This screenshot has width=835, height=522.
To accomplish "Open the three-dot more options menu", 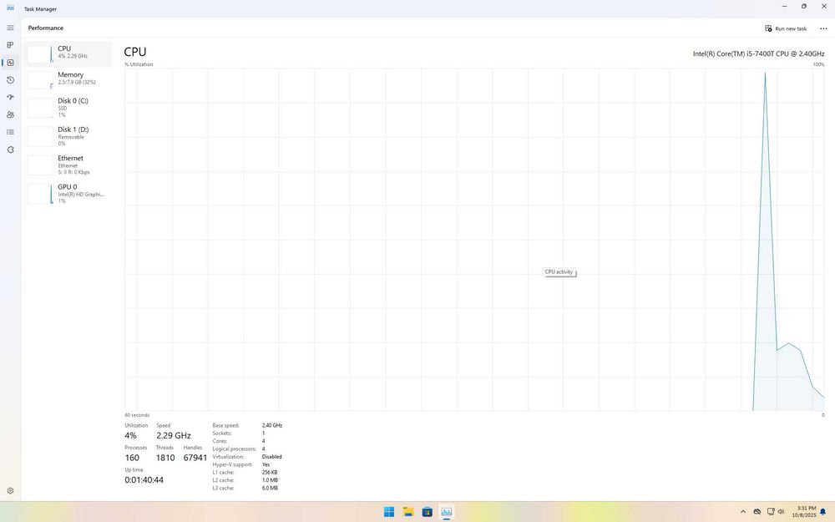I will point(823,28).
